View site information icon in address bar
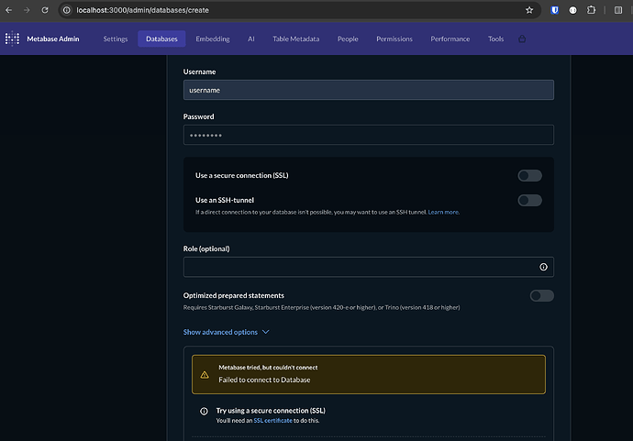633x441 pixels. 67,10
